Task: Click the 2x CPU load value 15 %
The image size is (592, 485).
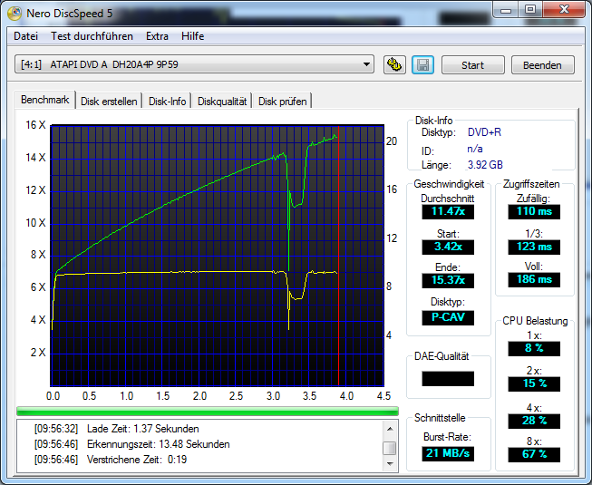Action: point(534,383)
